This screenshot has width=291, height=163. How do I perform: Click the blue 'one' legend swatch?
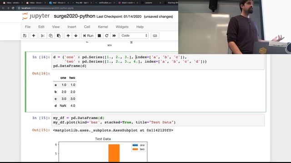click(x=135, y=145)
